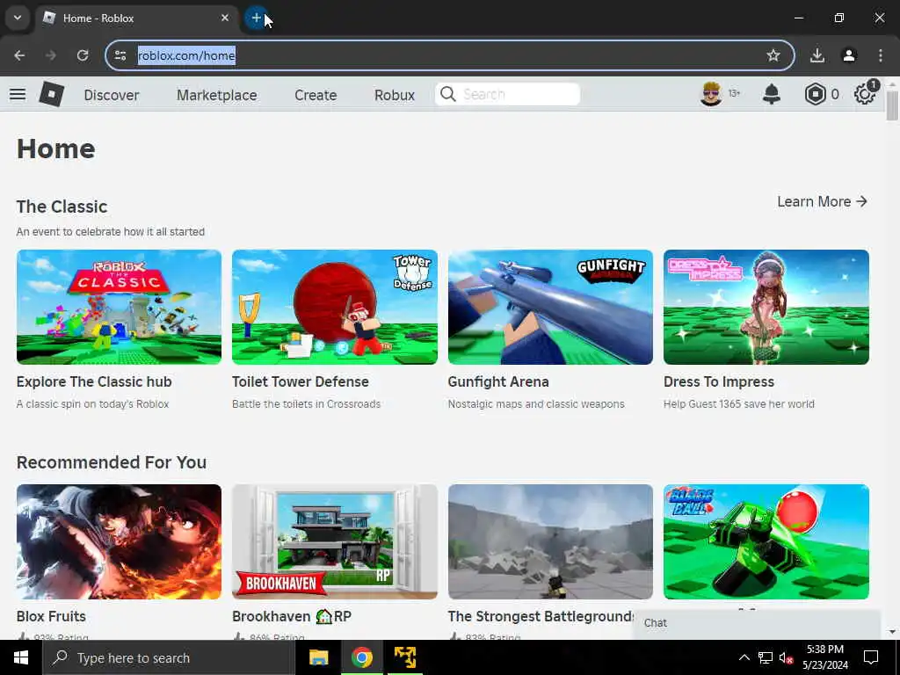Screen dimensions: 900x675
Task: Open Robux balance icon
Action: (815, 94)
